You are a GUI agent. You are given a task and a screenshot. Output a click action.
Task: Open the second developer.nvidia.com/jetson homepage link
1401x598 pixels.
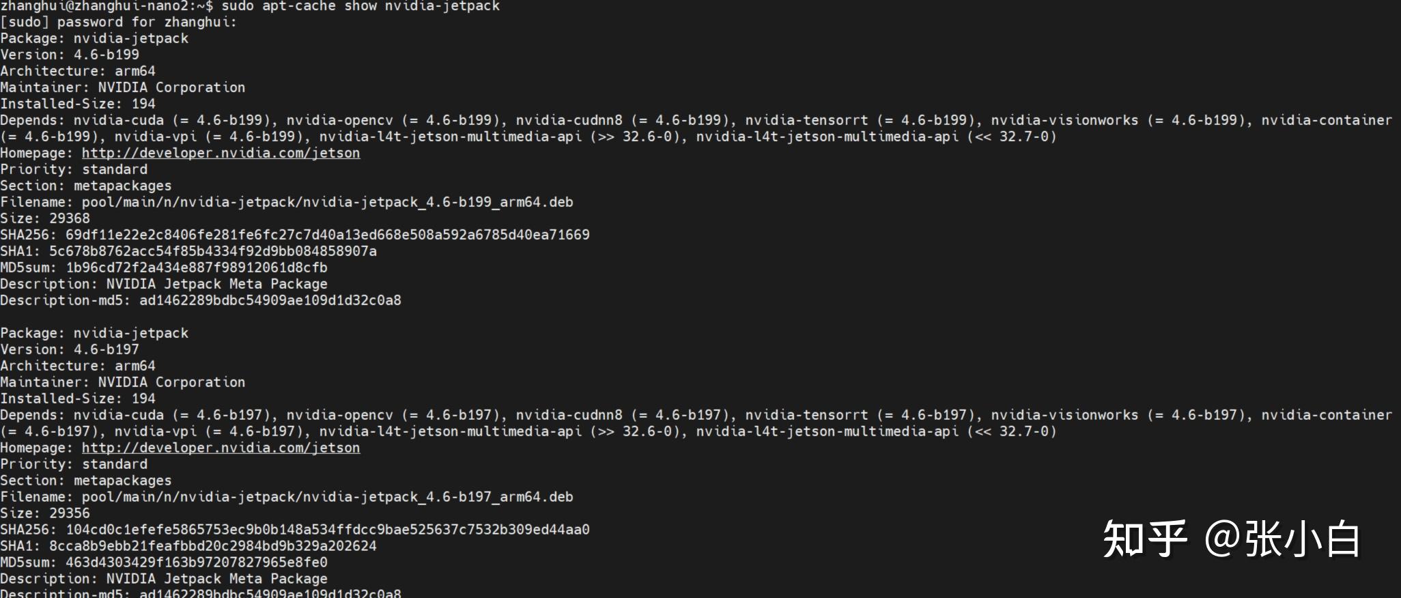pyautogui.click(x=221, y=448)
